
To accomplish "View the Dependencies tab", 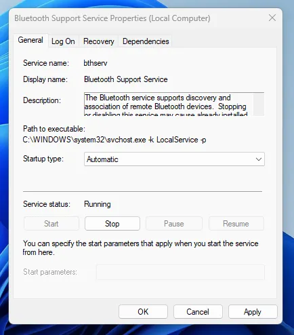I will (x=146, y=41).
